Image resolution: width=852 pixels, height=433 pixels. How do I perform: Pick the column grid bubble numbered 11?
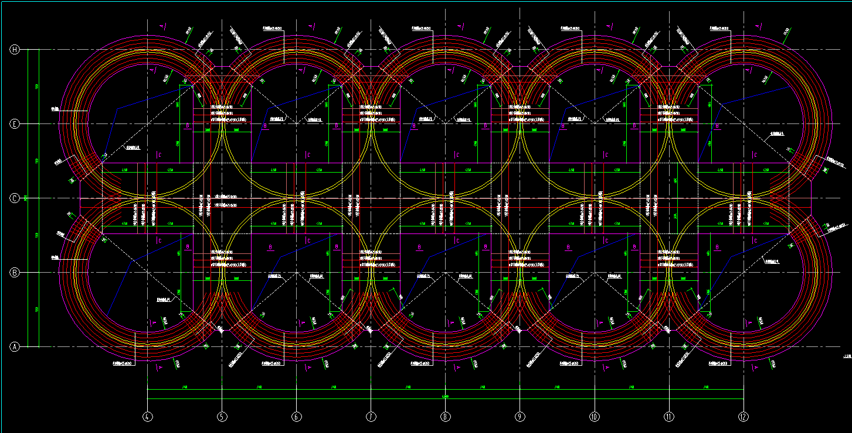[669, 417]
